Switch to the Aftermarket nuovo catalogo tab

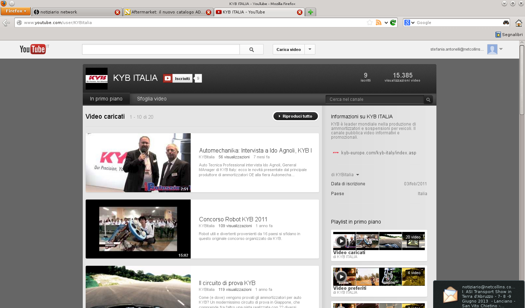click(x=168, y=12)
